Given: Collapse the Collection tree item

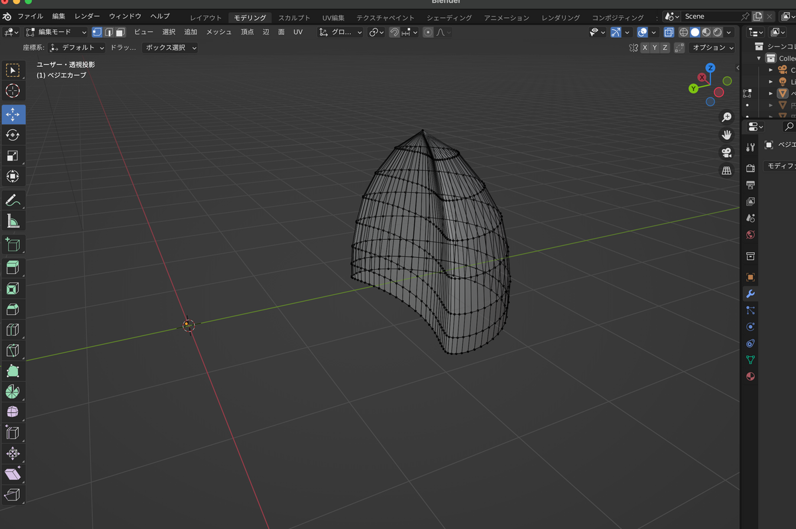Looking at the screenshot, I should point(760,58).
